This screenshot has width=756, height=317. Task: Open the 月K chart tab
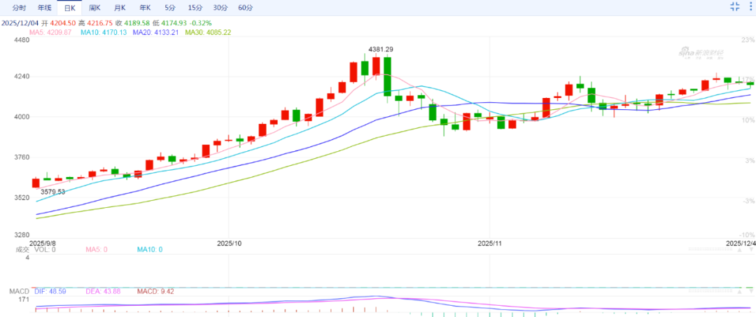(x=119, y=8)
